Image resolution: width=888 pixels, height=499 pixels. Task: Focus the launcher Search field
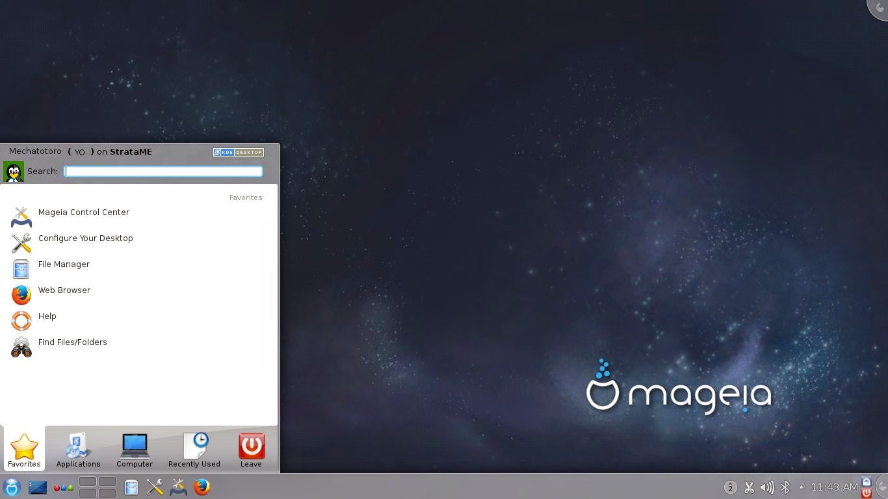[x=163, y=172]
